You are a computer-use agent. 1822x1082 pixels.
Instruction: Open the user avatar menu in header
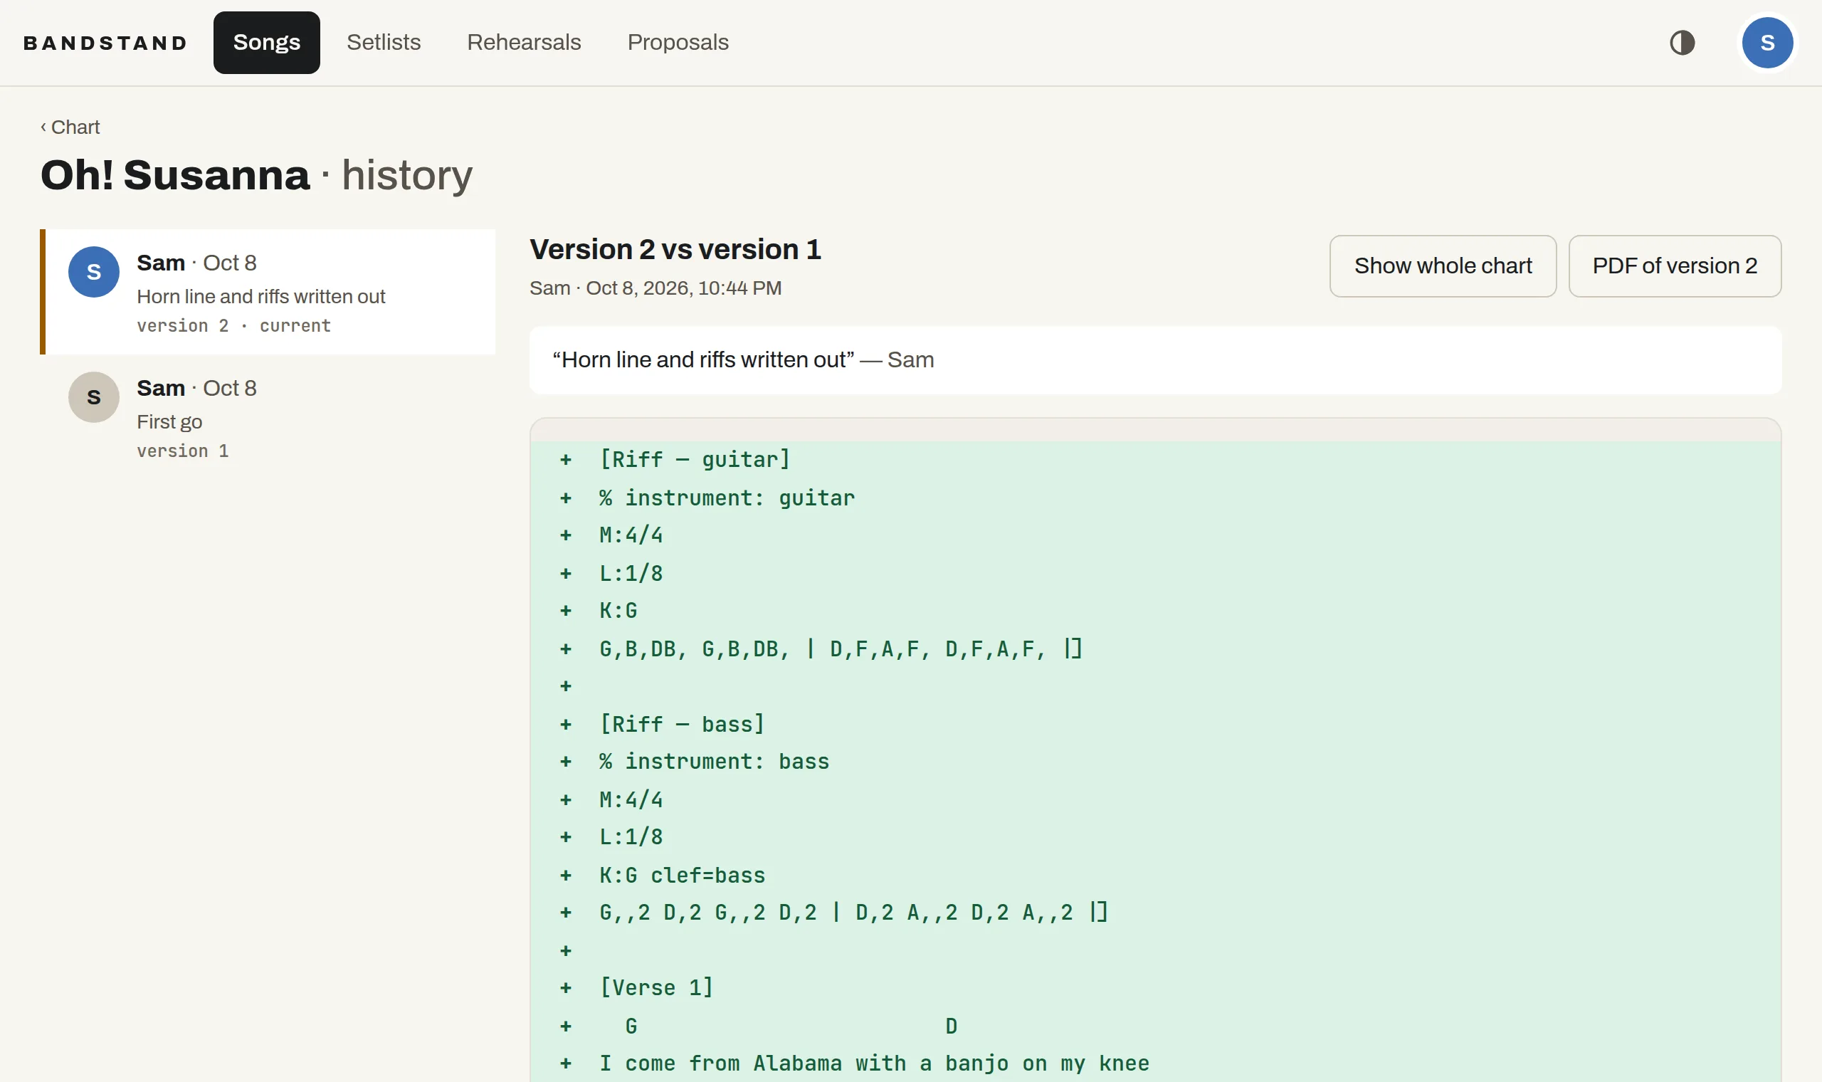point(1766,42)
